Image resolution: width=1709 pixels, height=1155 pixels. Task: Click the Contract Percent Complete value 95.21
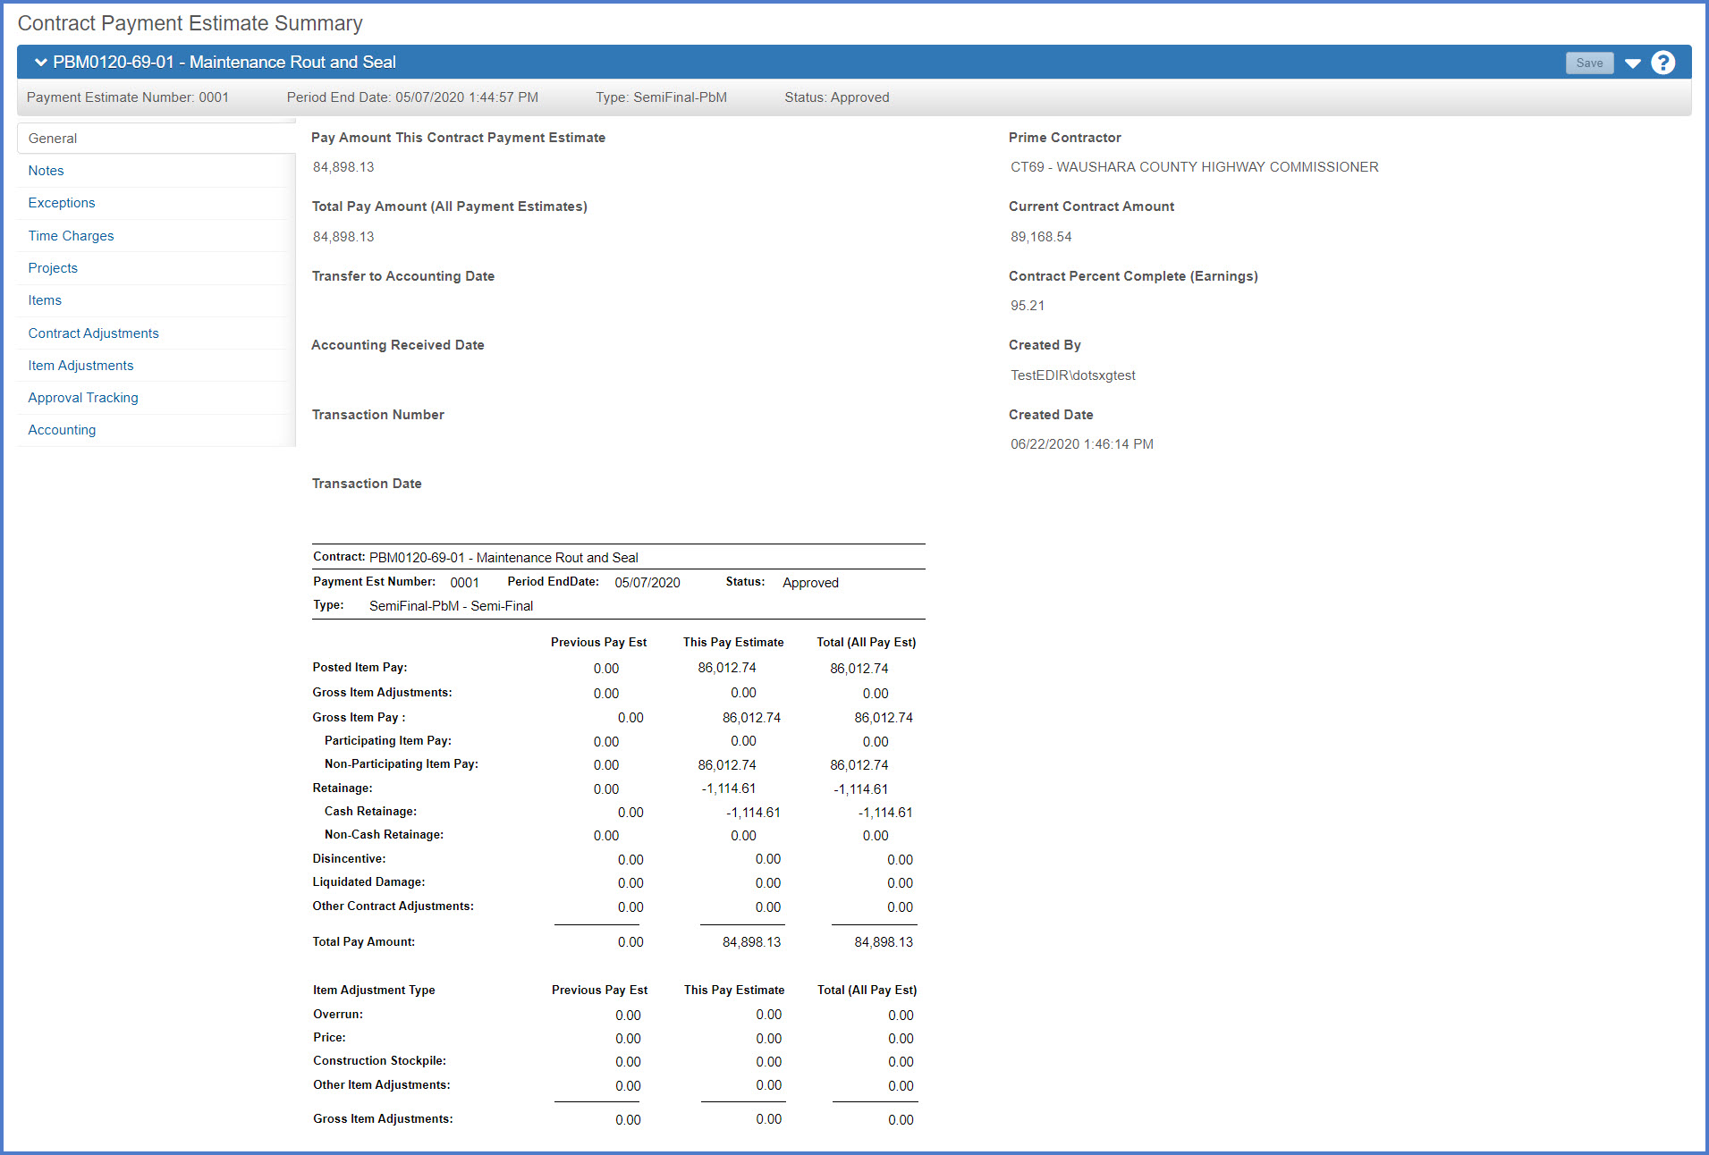click(x=1028, y=306)
